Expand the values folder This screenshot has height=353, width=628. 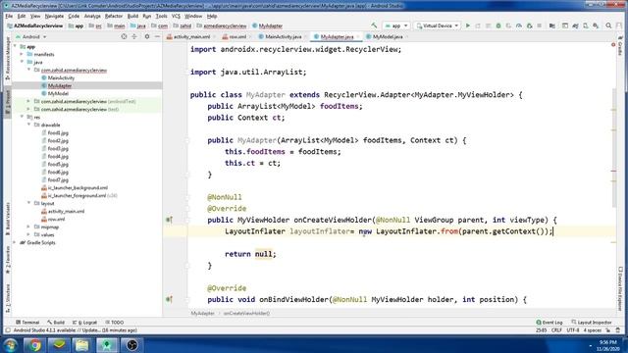click(28, 235)
